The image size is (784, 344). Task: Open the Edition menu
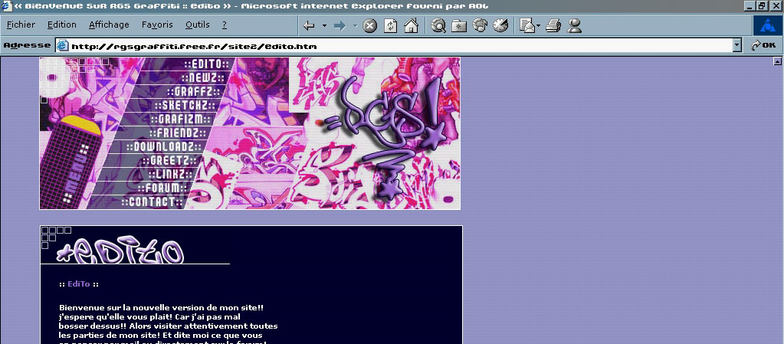pyautogui.click(x=62, y=25)
